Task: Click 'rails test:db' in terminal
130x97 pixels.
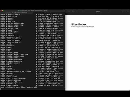Action: coord(6,68)
